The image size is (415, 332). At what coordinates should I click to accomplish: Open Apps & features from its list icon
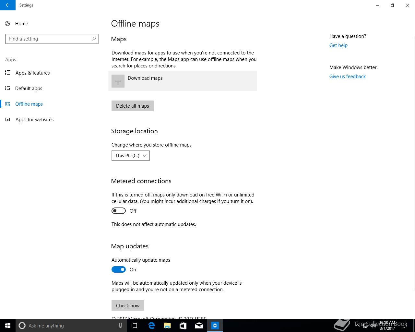point(8,73)
